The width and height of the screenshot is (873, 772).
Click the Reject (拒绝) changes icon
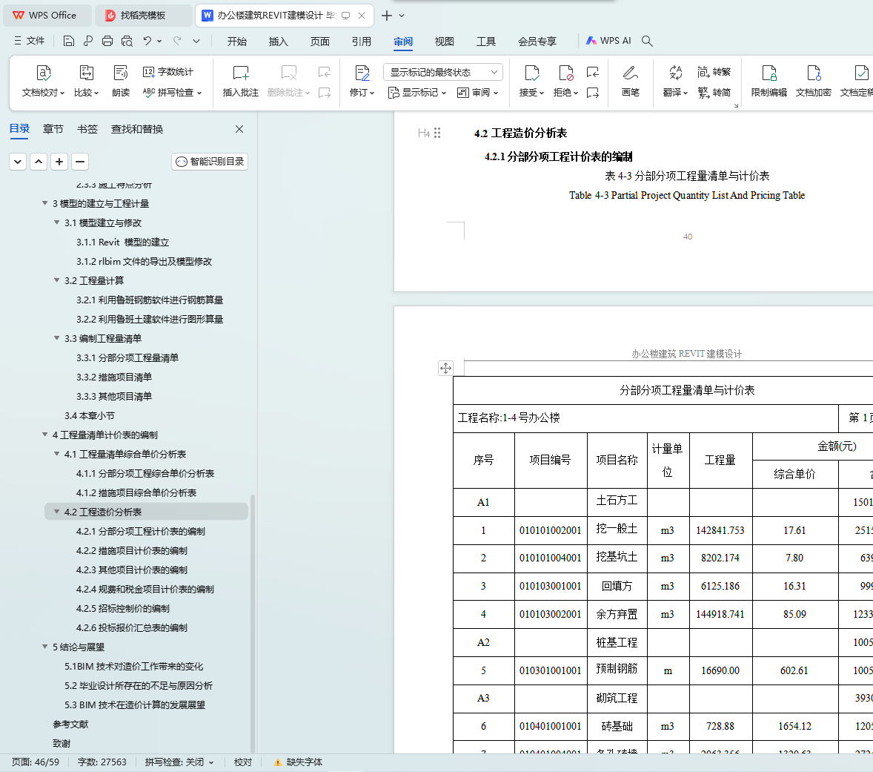[x=565, y=73]
